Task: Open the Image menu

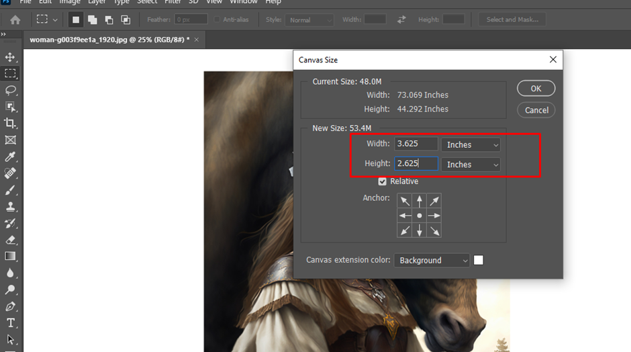Action: tap(70, 2)
